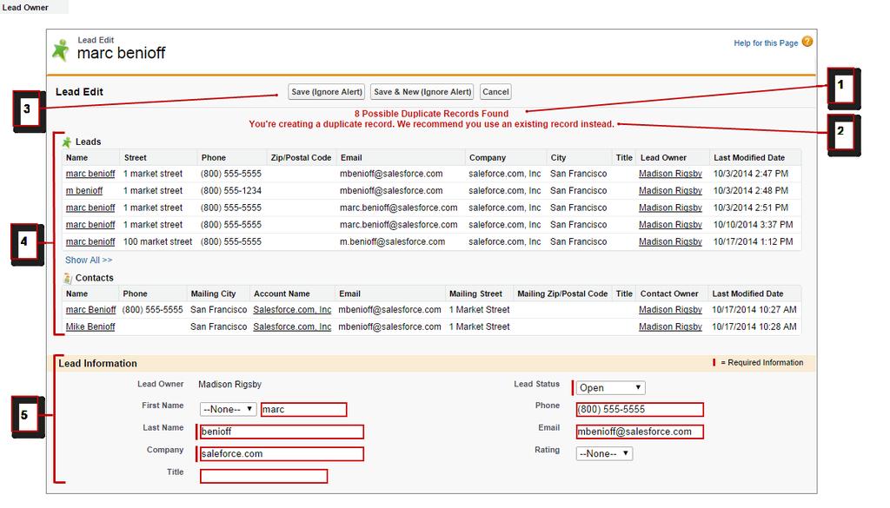Click the Zip/Postal Code column header

coord(301,158)
